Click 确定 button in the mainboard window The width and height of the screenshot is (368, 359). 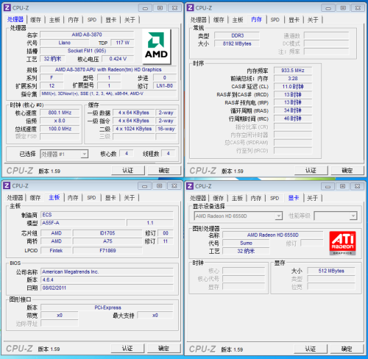(163, 349)
